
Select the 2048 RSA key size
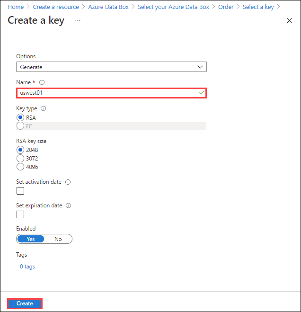click(x=20, y=150)
